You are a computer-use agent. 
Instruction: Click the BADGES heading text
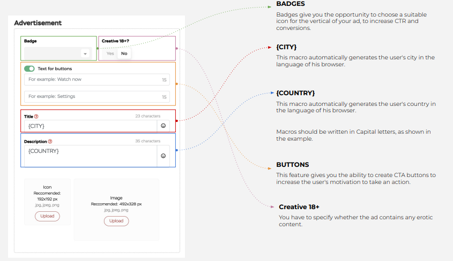291,4
